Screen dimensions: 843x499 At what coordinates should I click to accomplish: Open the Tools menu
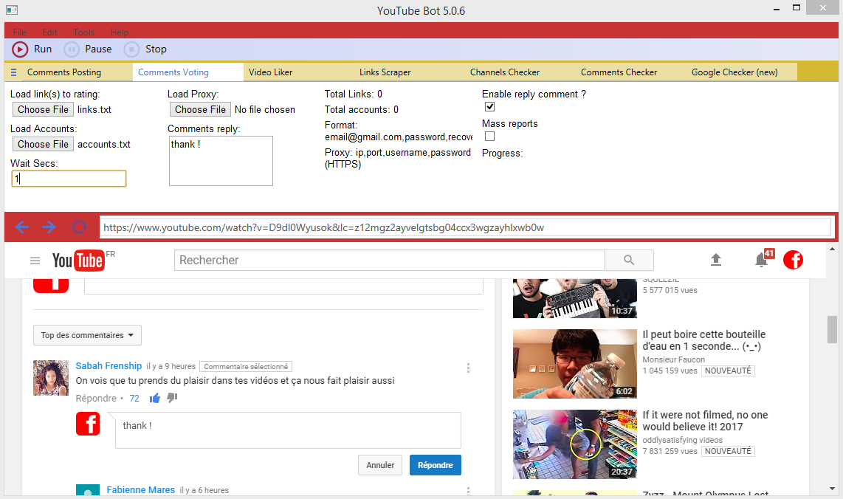point(84,32)
